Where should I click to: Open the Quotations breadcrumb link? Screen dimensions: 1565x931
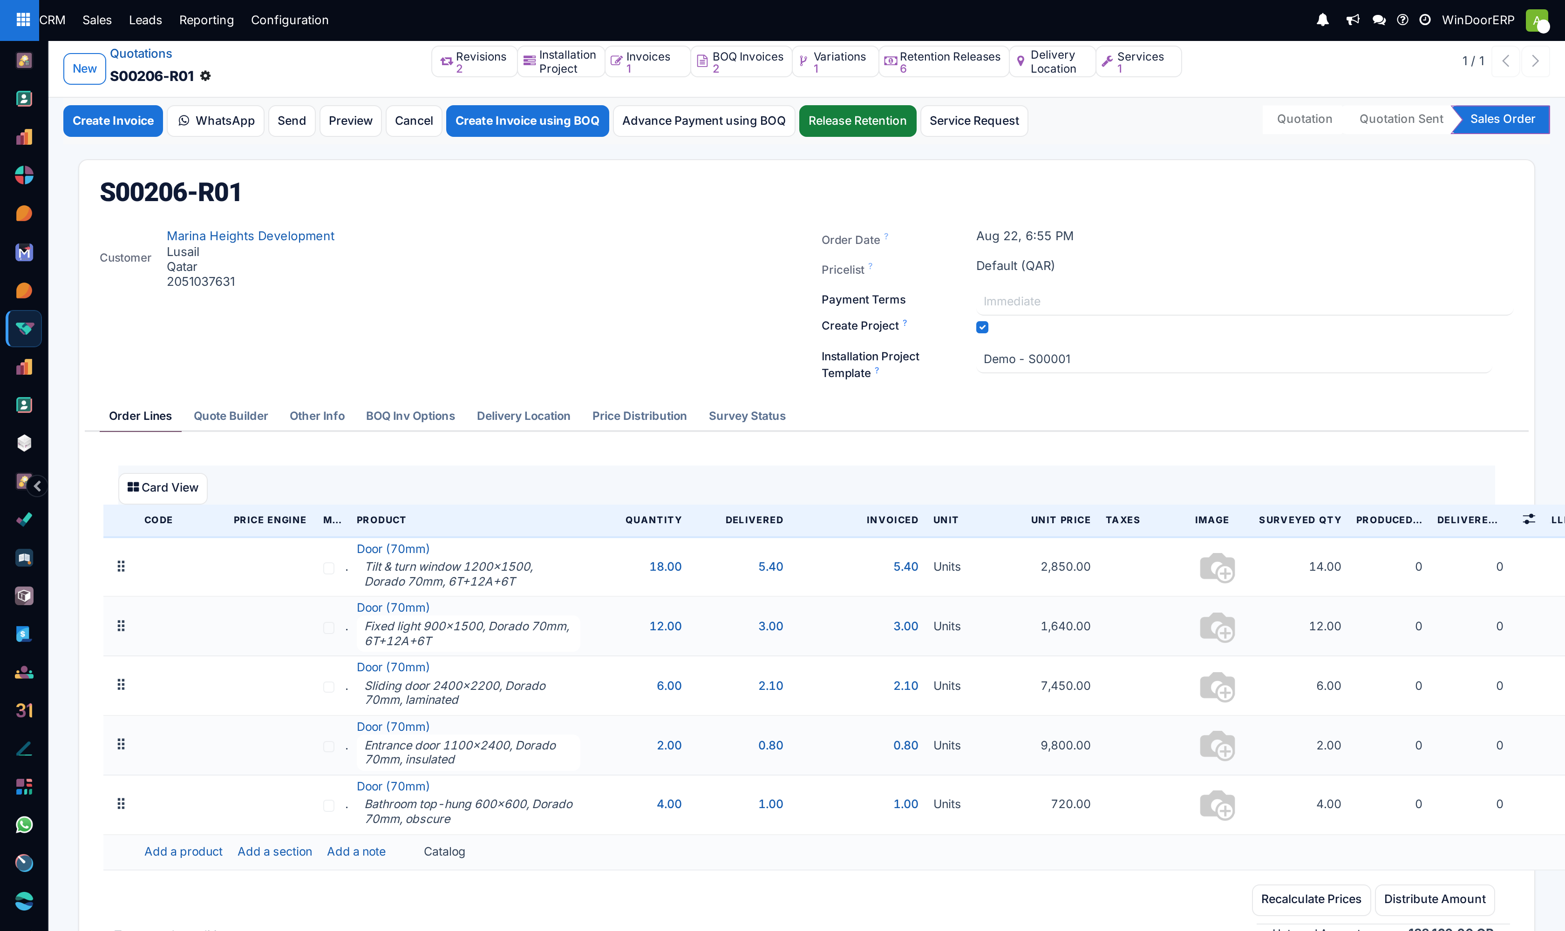(141, 54)
